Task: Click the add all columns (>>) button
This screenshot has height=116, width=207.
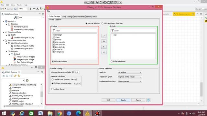Action: click(x=104, y=41)
